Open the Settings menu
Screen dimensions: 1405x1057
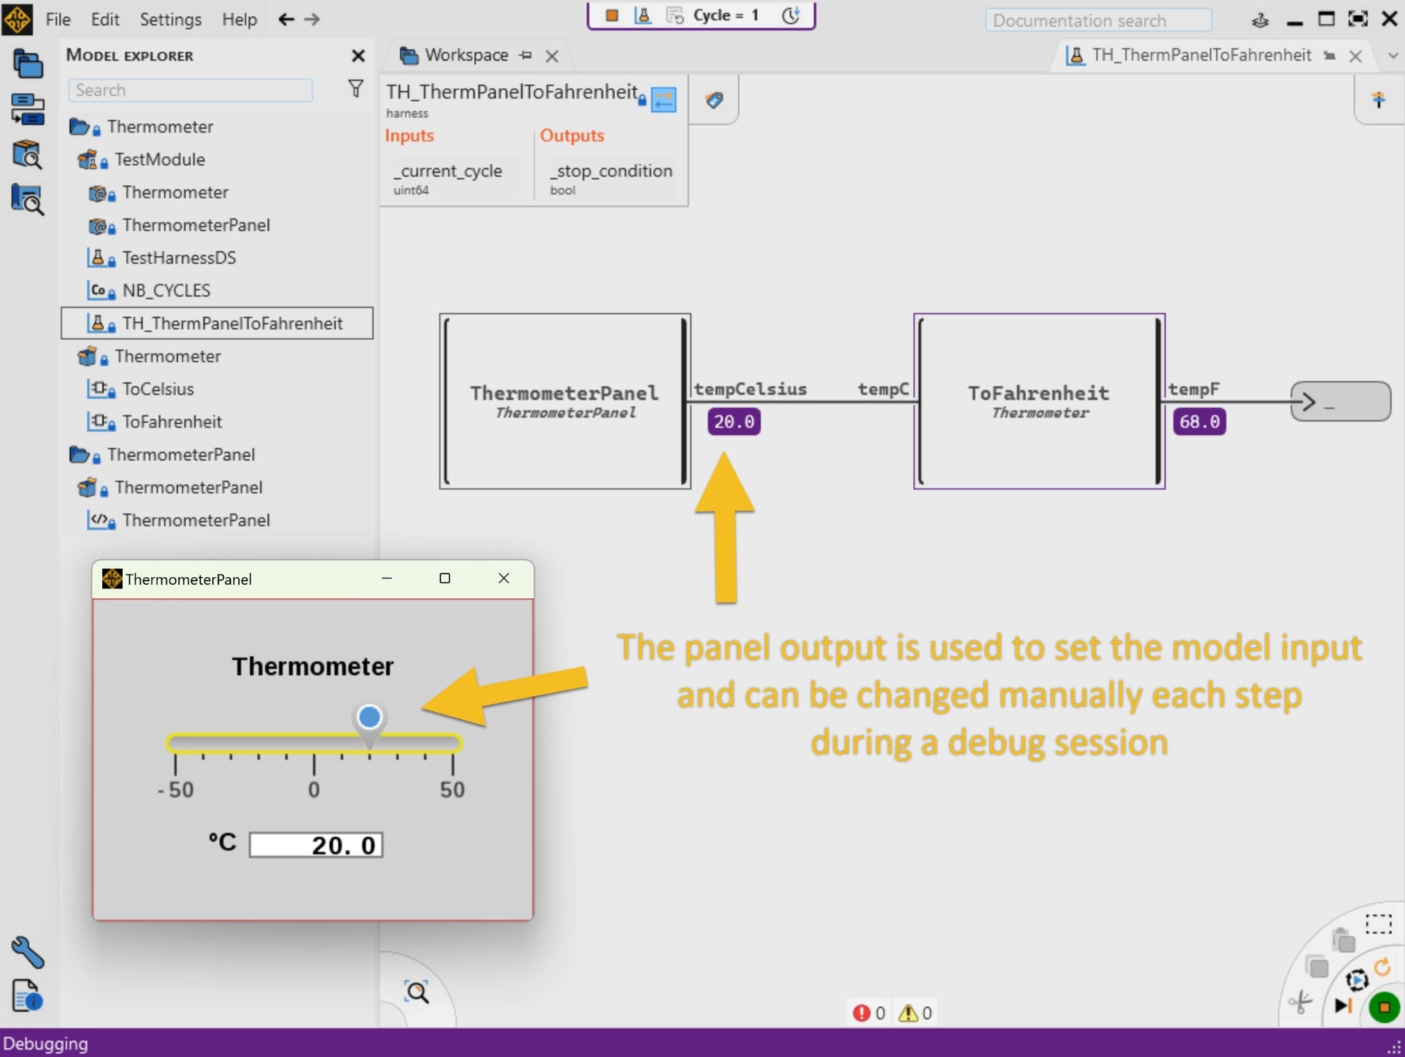click(171, 19)
